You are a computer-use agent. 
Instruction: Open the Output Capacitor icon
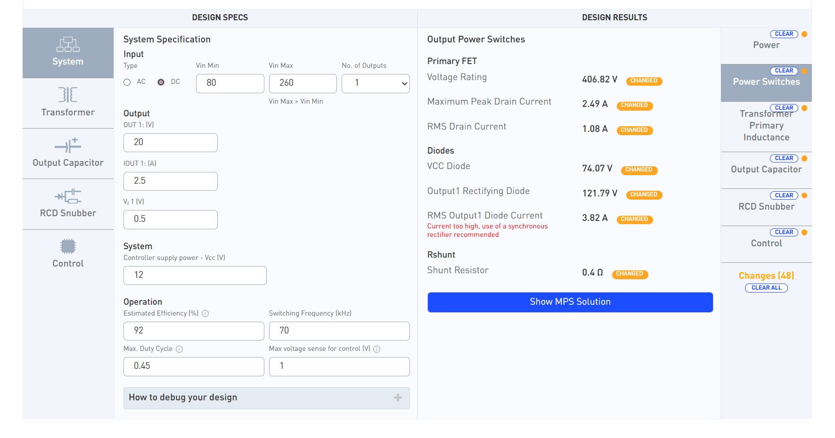[68, 146]
